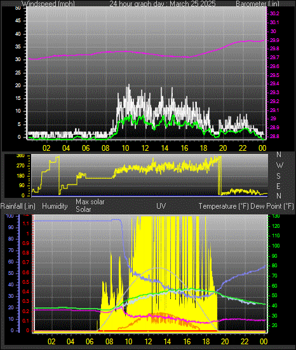The width and height of the screenshot is (296, 350).
Task: Click the 5 mark on windspeed scale
Action: click(19, 124)
